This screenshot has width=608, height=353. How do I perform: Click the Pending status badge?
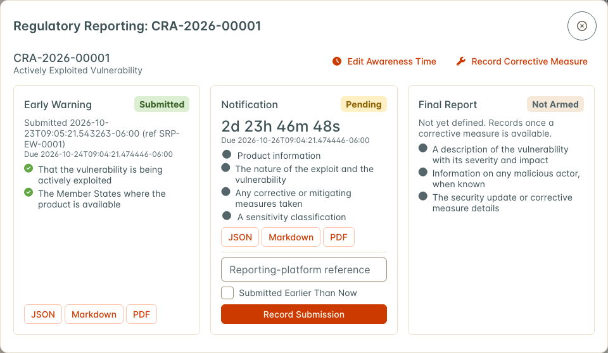364,104
